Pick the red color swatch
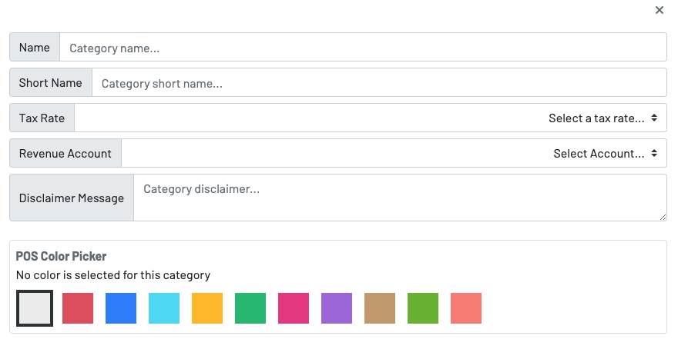Screen dimensions: 678x359 click(x=78, y=308)
